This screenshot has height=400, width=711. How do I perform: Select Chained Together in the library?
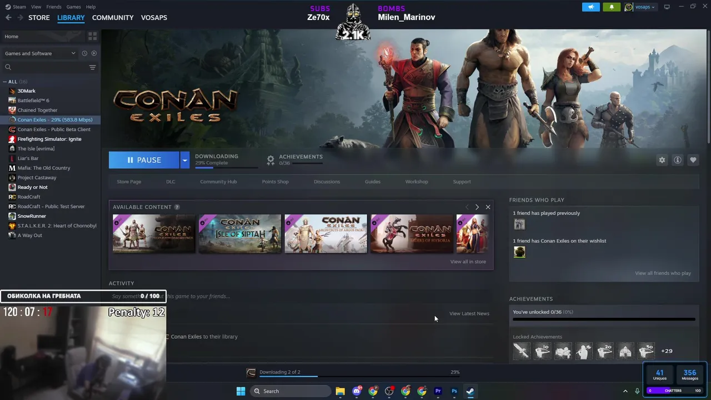point(37,110)
